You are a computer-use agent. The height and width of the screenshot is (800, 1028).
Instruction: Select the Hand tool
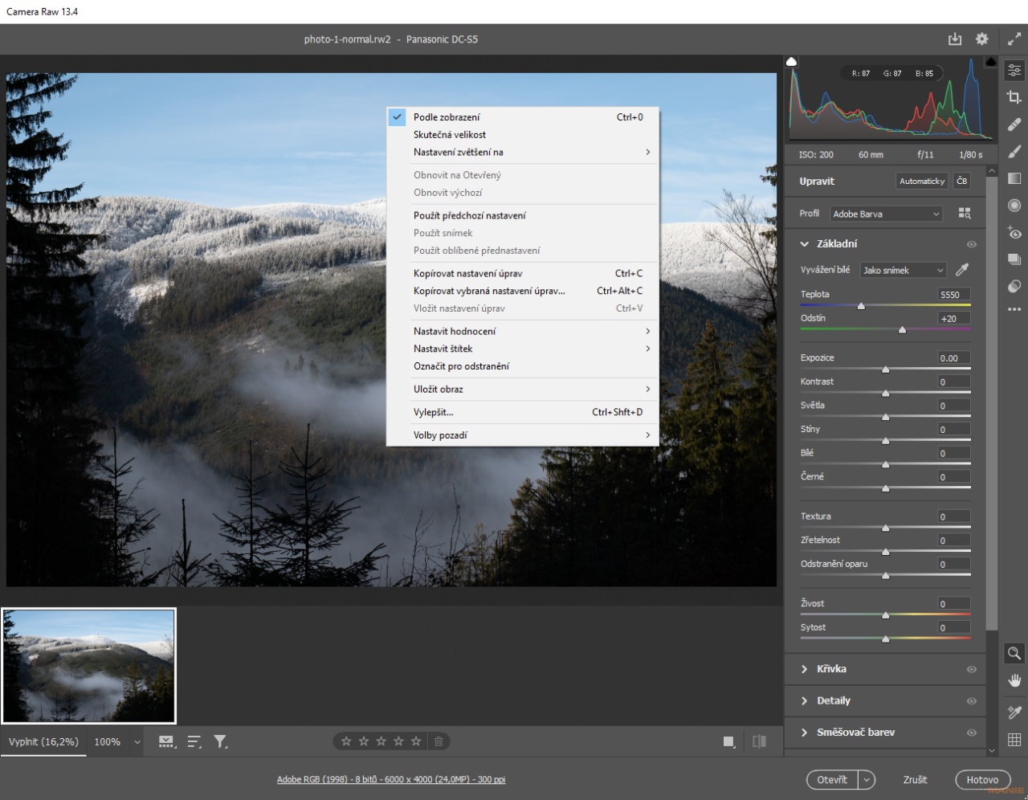(1014, 680)
